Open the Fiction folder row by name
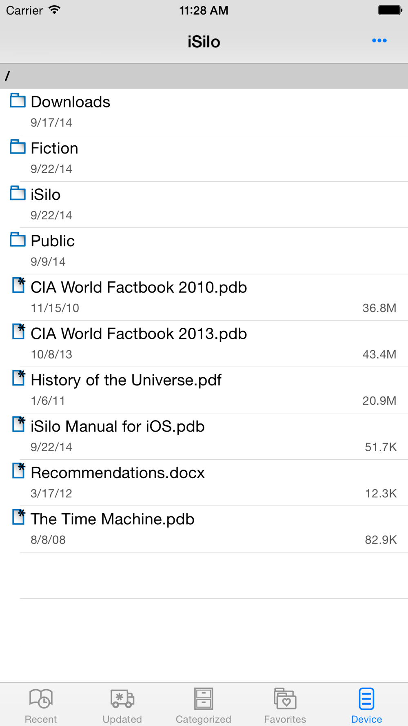Image resolution: width=408 pixels, height=726 pixels. [x=54, y=149]
